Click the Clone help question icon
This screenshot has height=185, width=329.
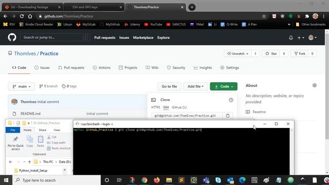[x=231, y=100]
